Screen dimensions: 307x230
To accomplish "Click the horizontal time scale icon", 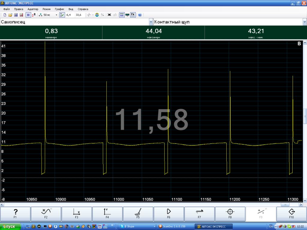I will click(x=40, y=15).
